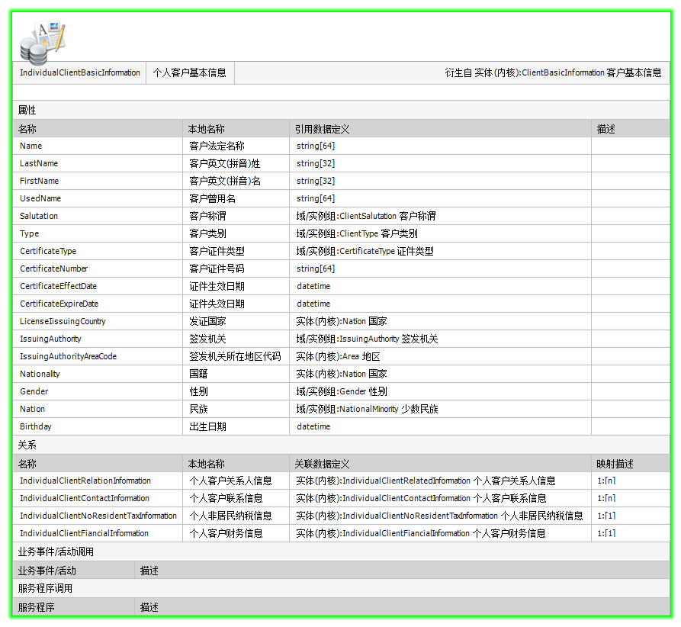Screen dimensions: 681x627
Task: Click the 客户法定名称 local name cell
Action: pos(236,146)
